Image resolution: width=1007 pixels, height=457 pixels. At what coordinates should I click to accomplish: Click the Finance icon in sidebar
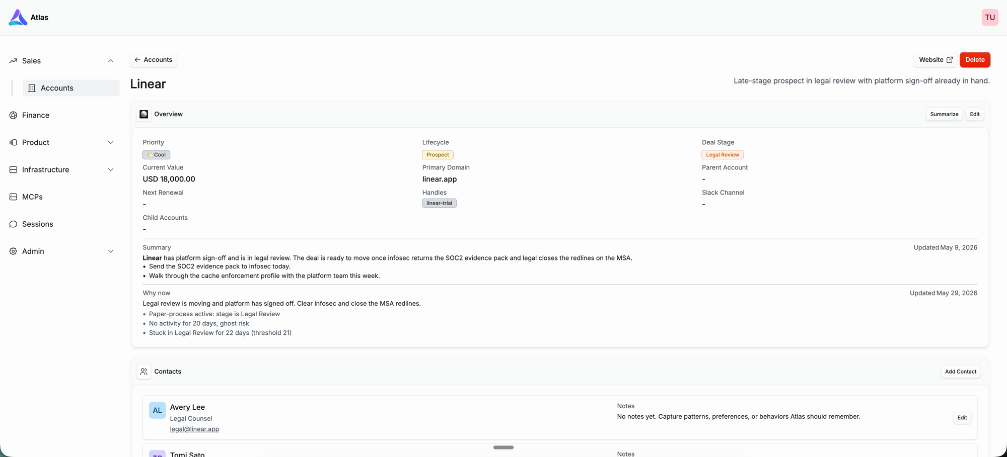pos(13,115)
